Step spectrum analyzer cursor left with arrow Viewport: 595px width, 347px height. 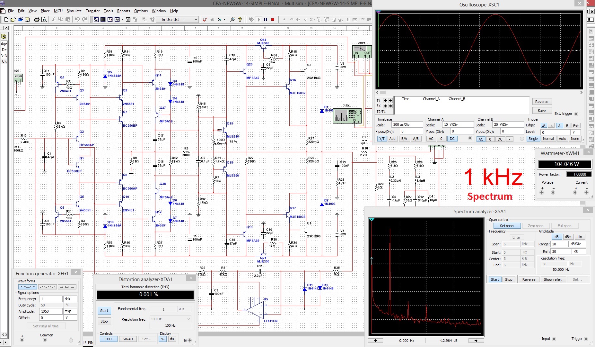[375, 341]
